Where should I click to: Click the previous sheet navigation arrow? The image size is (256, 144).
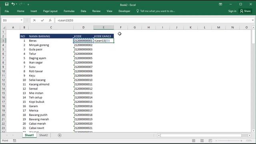pyautogui.click(x=7, y=135)
